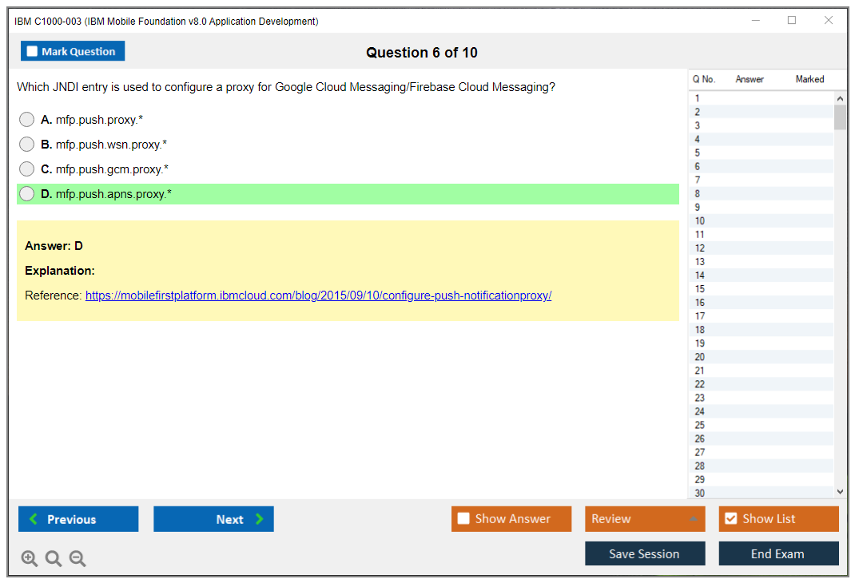The image size is (859, 587).
Task: Select answer A mfp.push.proxy.*
Action: pyautogui.click(x=27, y=120)
